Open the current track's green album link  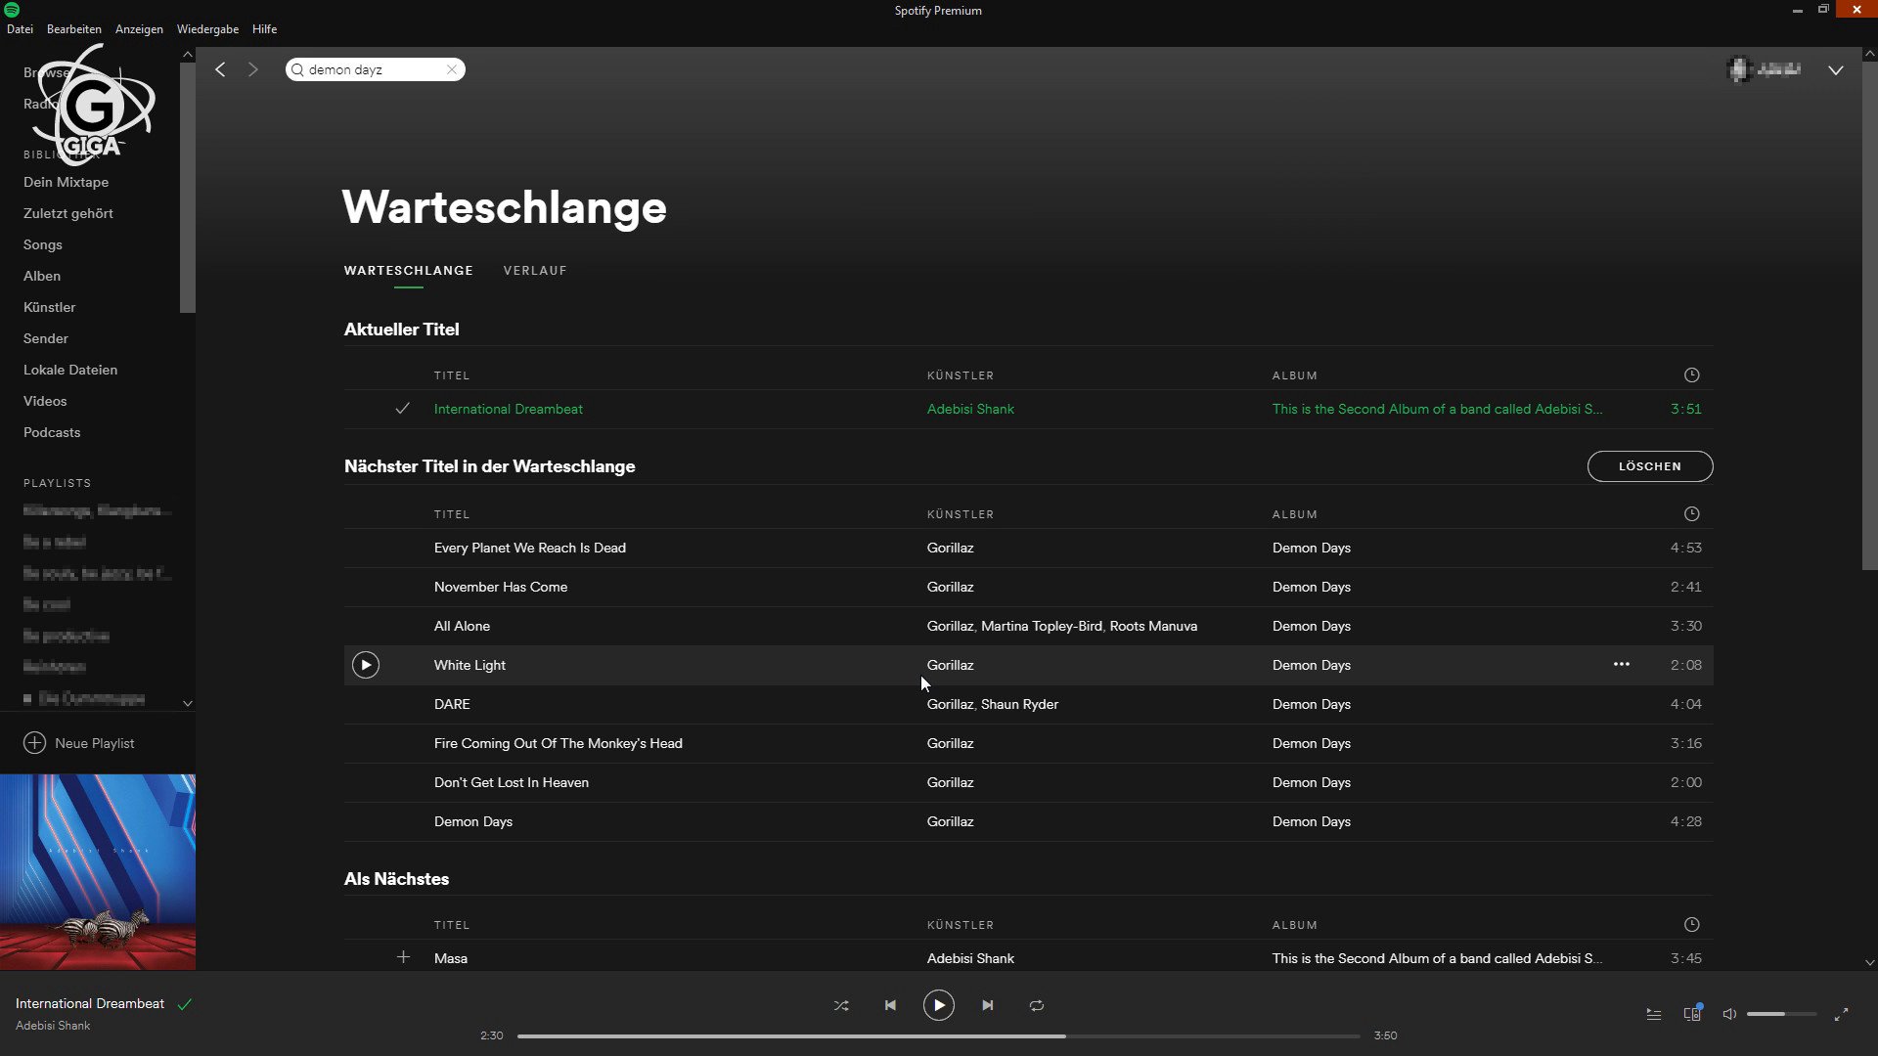(1437, 409)
